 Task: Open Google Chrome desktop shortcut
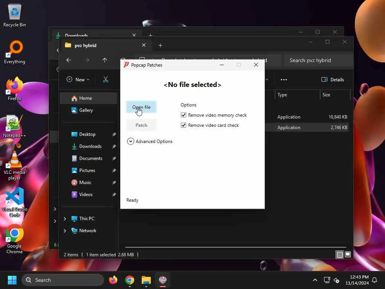(15, 239)
